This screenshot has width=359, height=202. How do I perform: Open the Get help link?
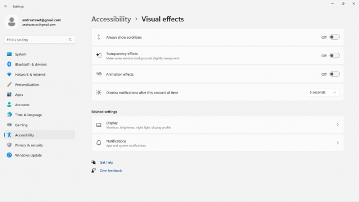(107, 162)
